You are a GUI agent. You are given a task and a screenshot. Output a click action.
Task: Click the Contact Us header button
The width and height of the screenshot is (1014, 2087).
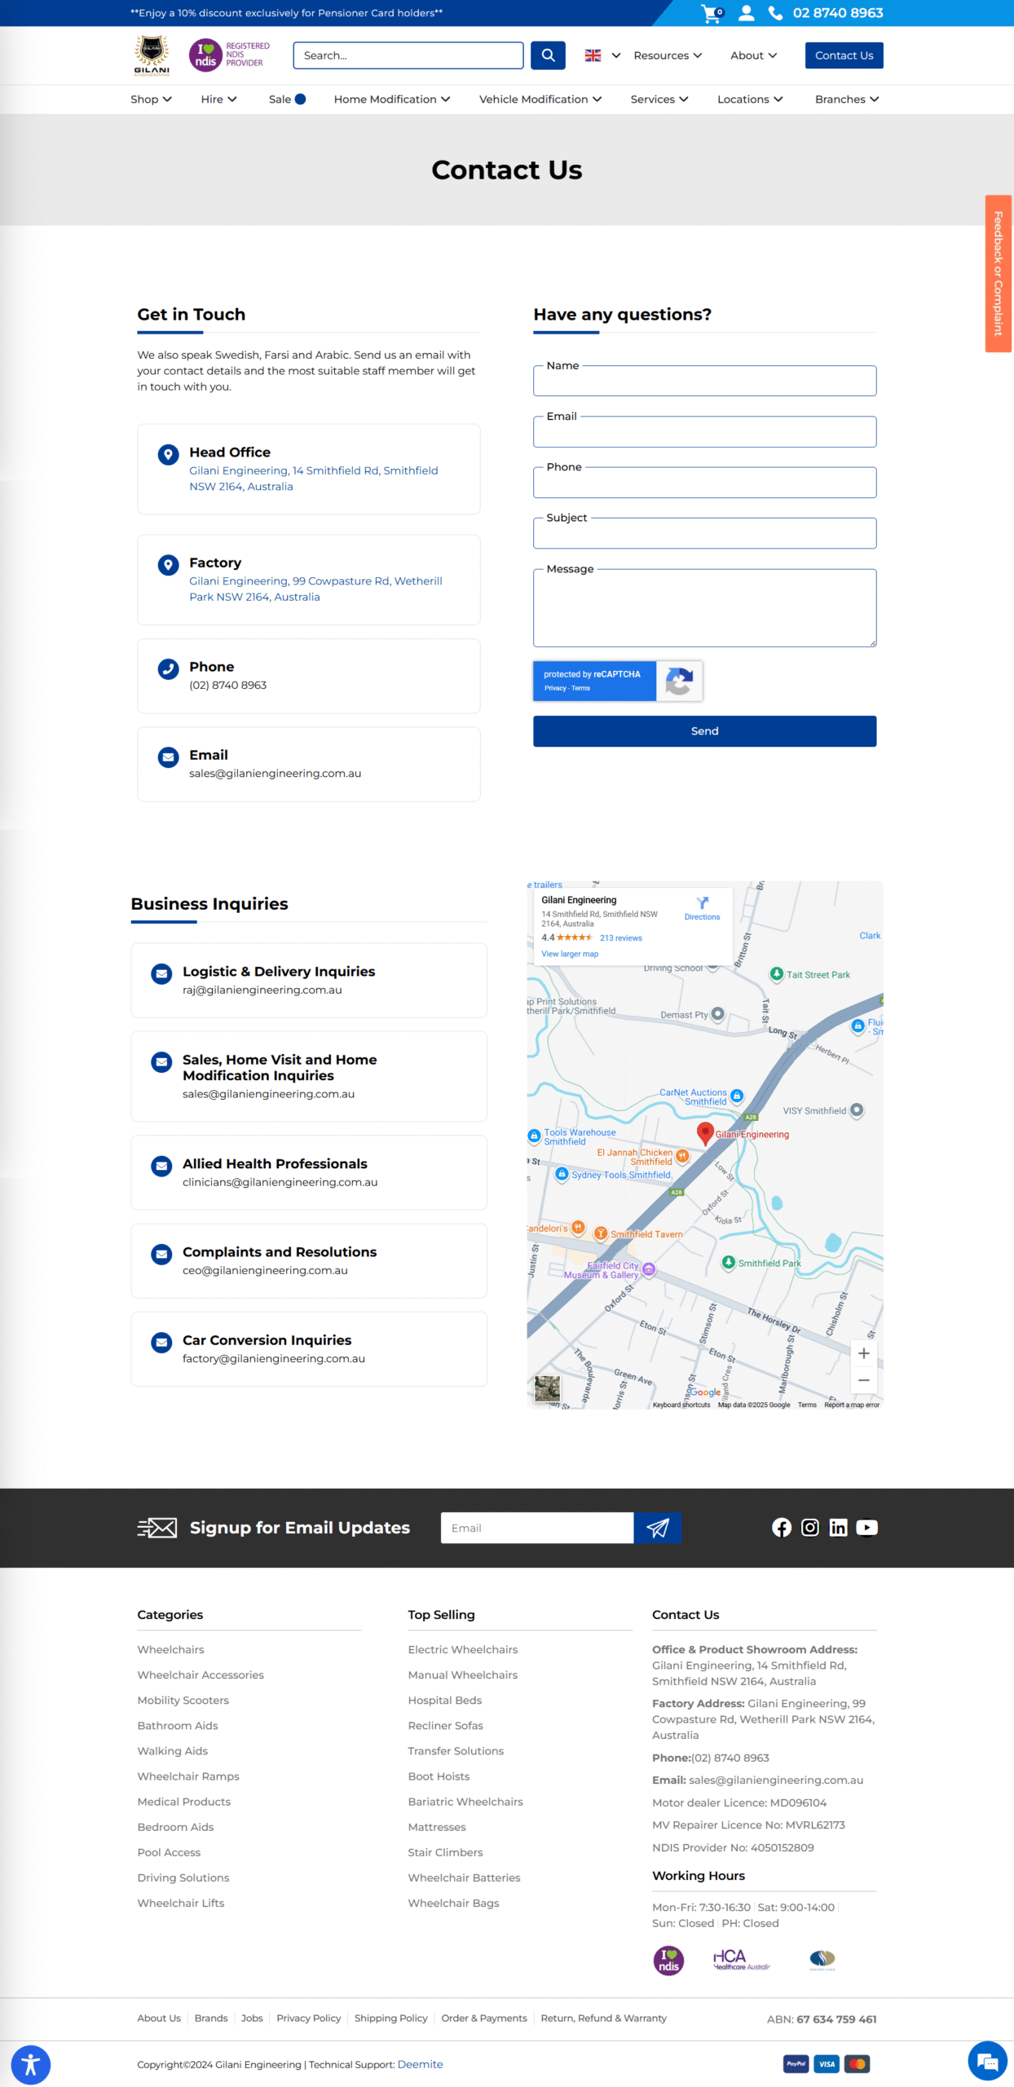click(x=844, y=55)
